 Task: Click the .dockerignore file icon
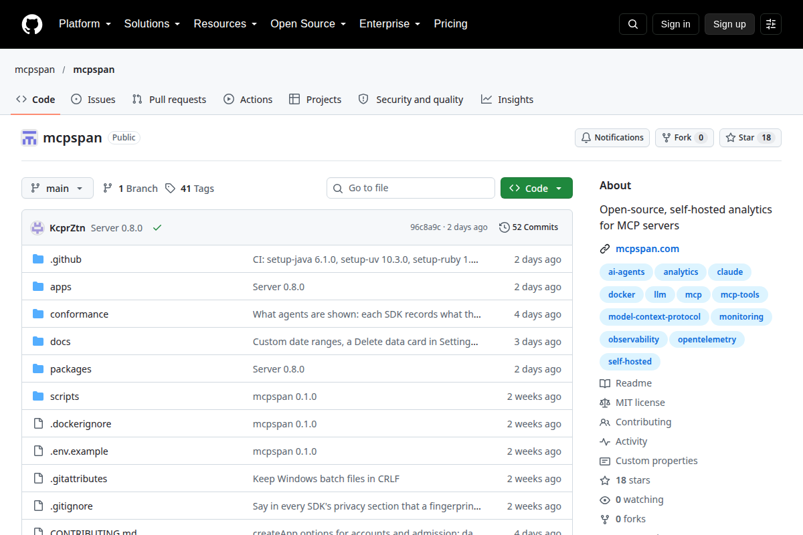(x=38, y=424)
